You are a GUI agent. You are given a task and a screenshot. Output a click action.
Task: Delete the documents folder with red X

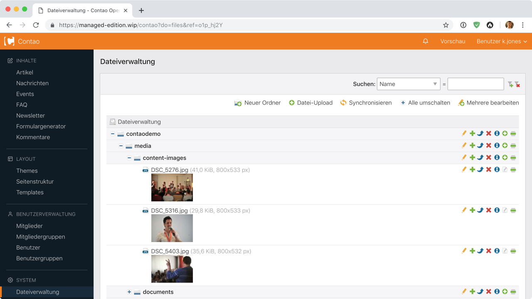[x=489, y=292]
